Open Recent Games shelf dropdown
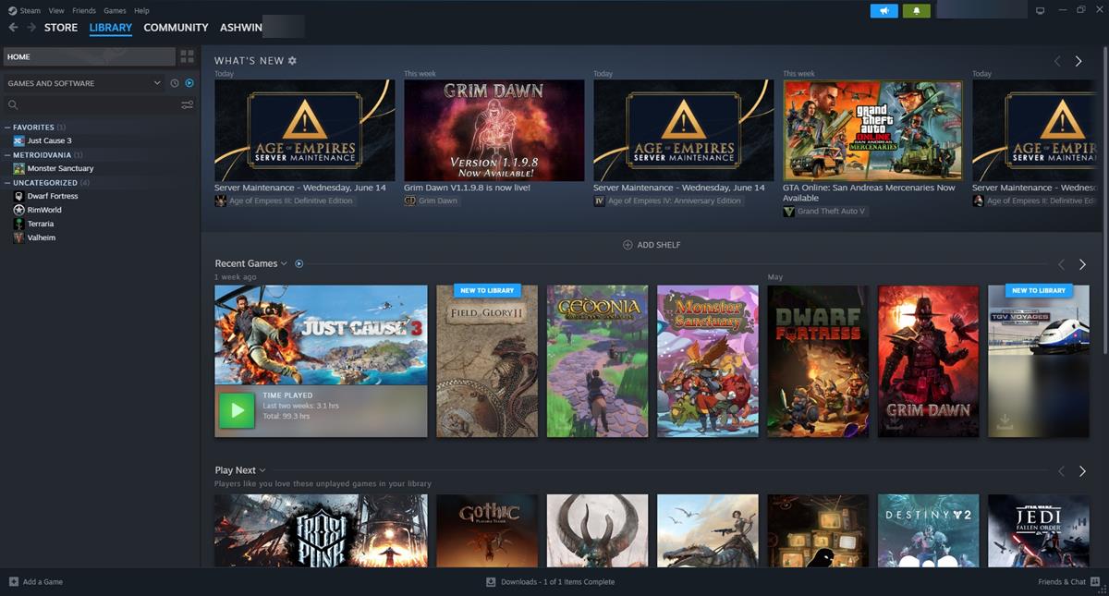Viewport: 1109px width, 596px height. click(284, 263)
